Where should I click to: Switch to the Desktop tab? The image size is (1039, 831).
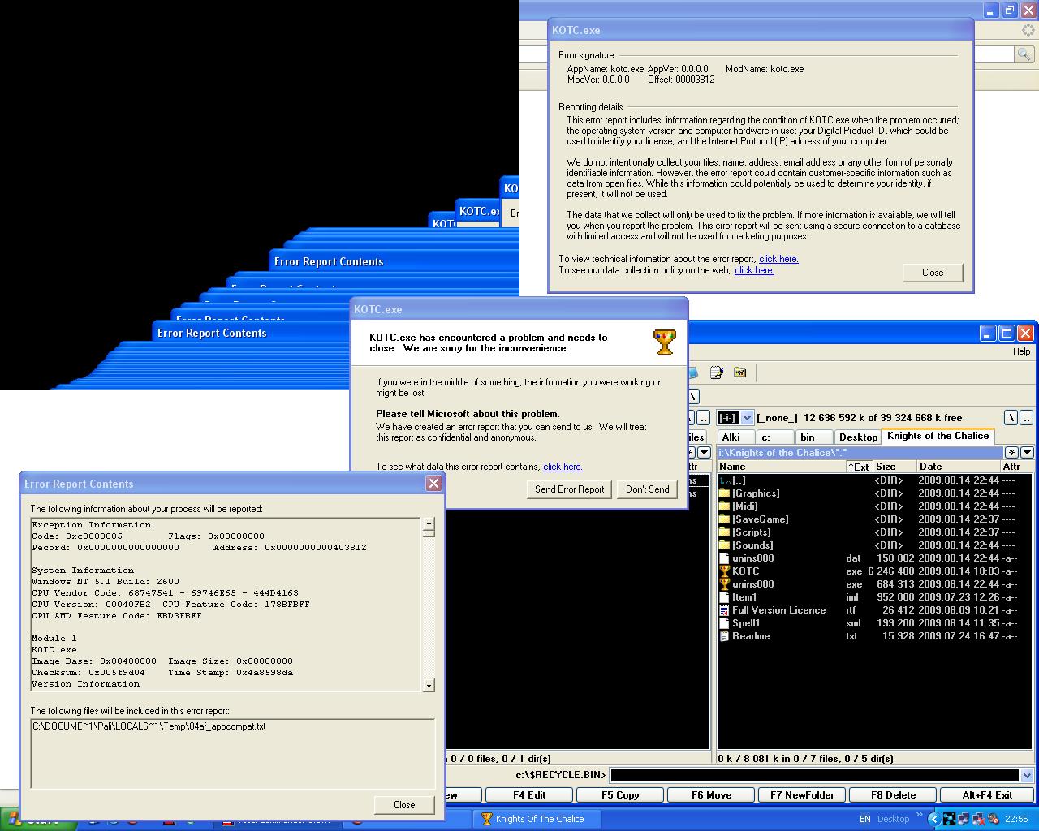[858, 437]
